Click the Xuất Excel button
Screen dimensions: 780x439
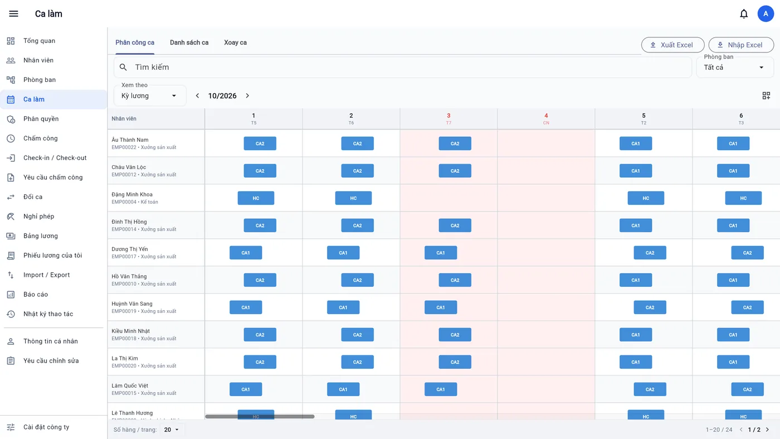coord(673,45)
